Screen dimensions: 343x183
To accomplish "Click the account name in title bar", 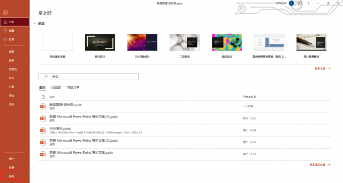I will pyautogui.click(x=281, y=3).
